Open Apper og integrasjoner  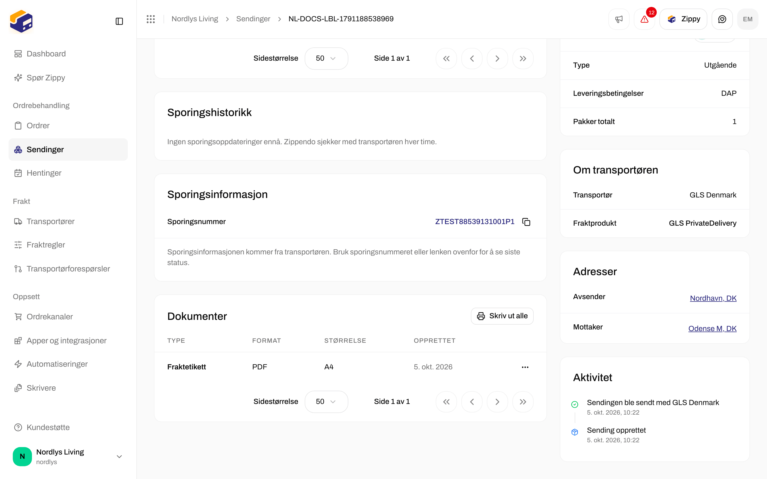point(68,341)
